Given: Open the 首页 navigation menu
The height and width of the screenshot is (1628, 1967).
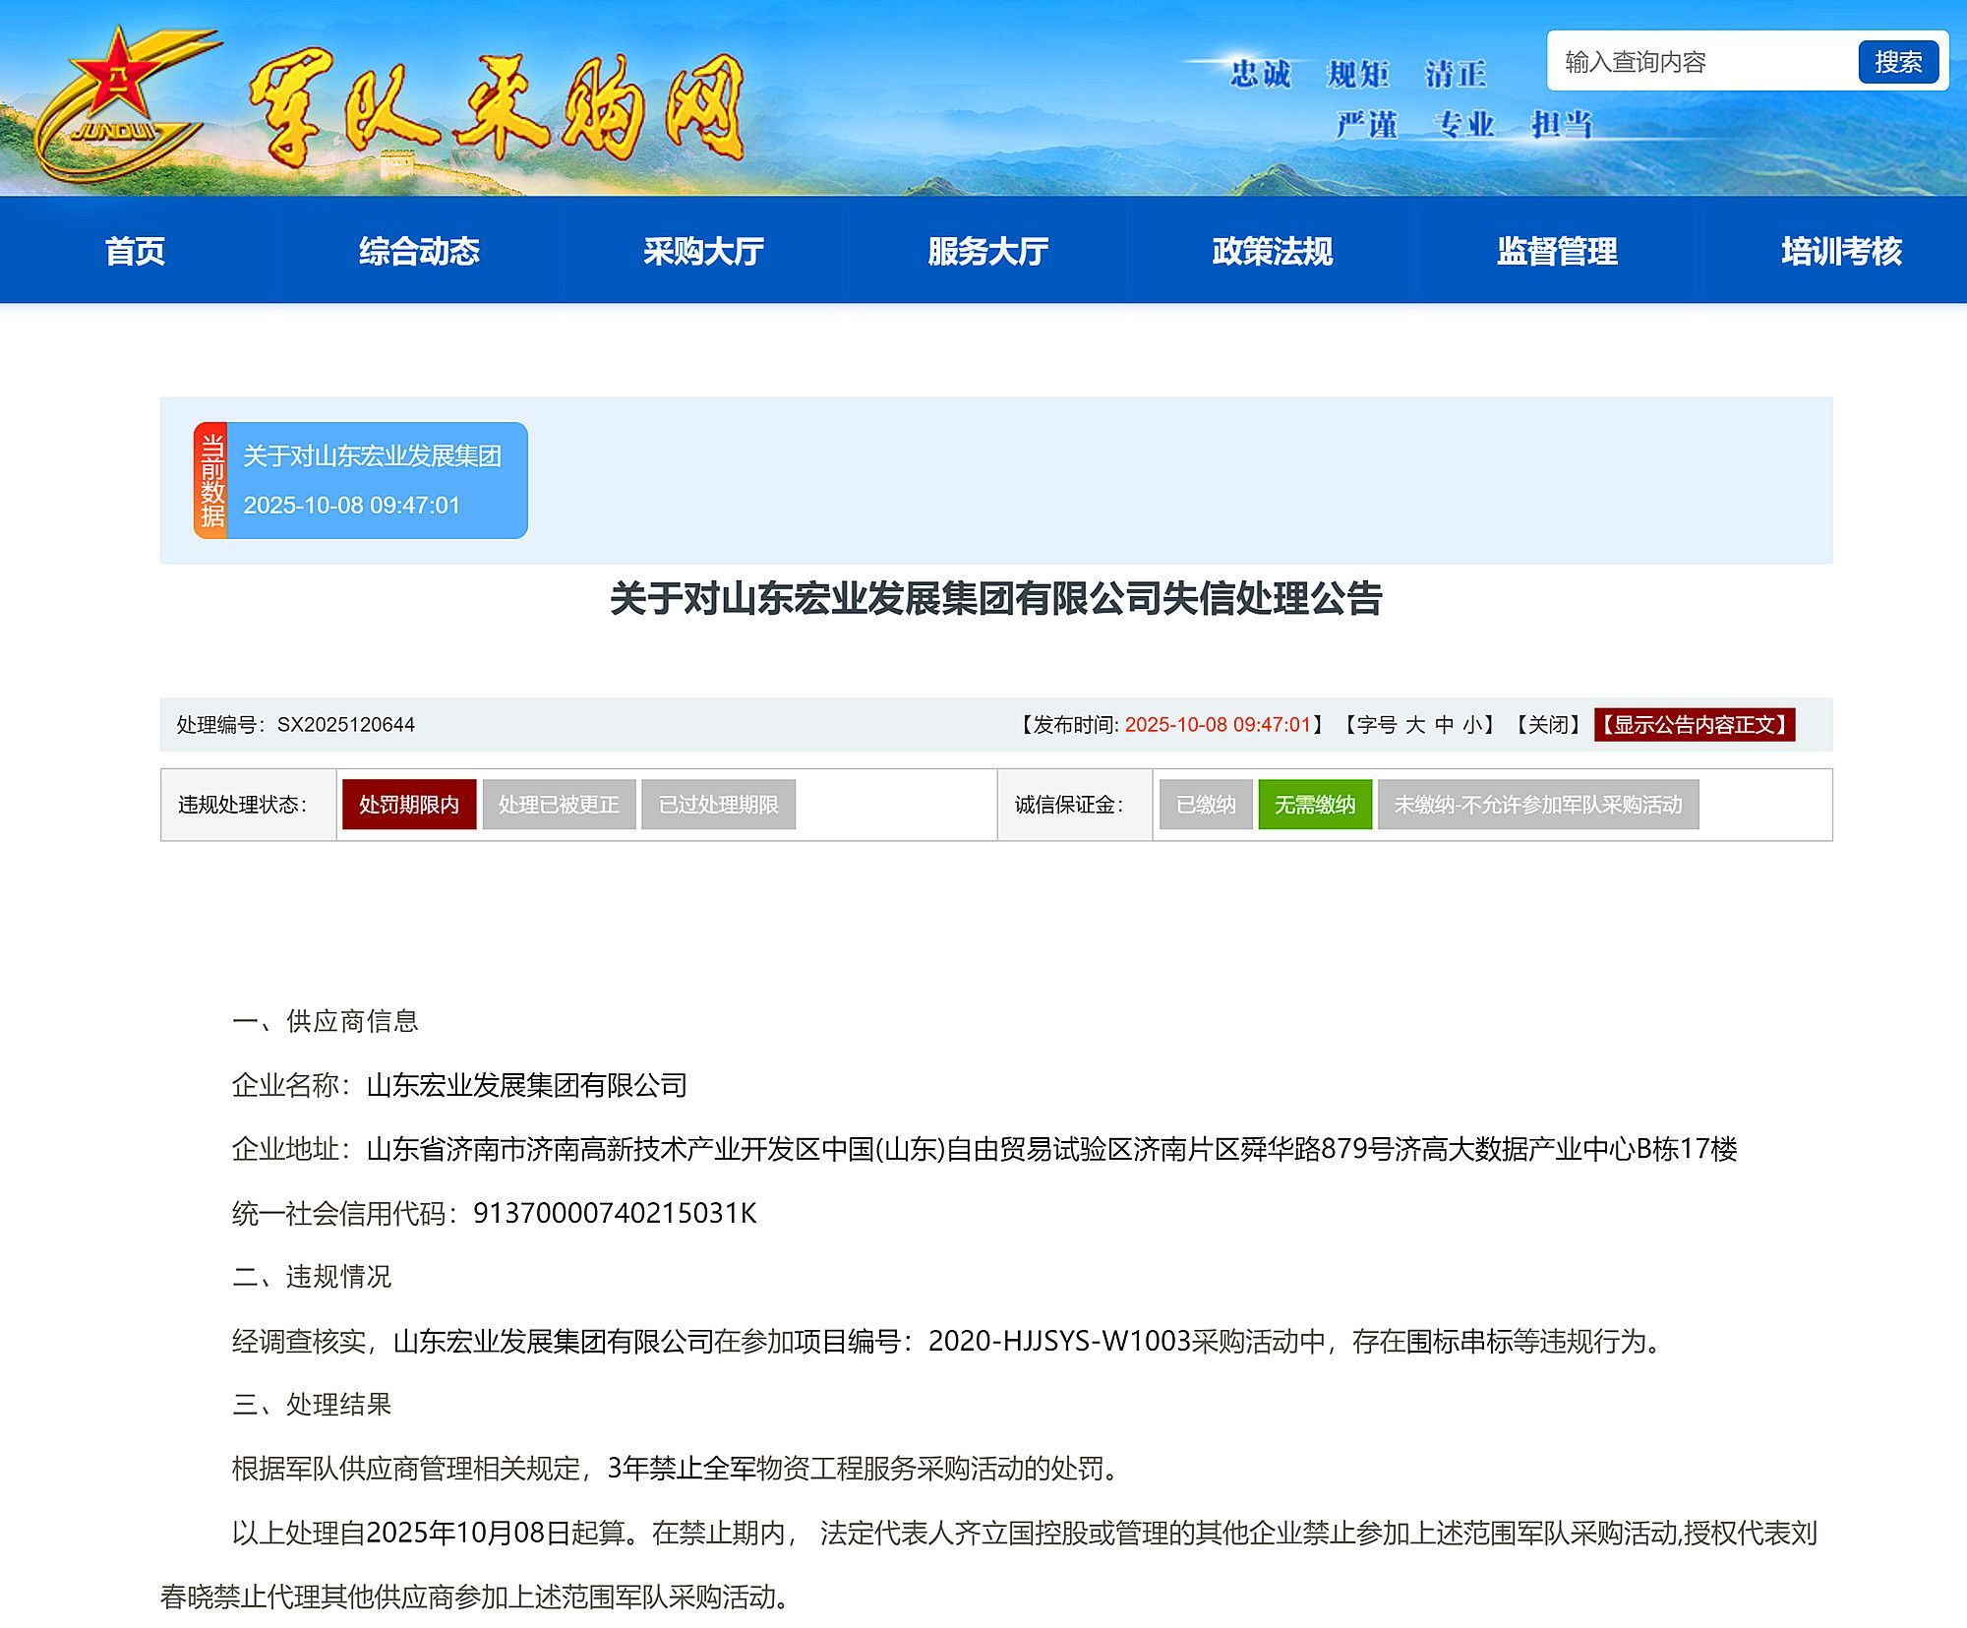Looking at the screenshot, I should (x=135, y=251).
